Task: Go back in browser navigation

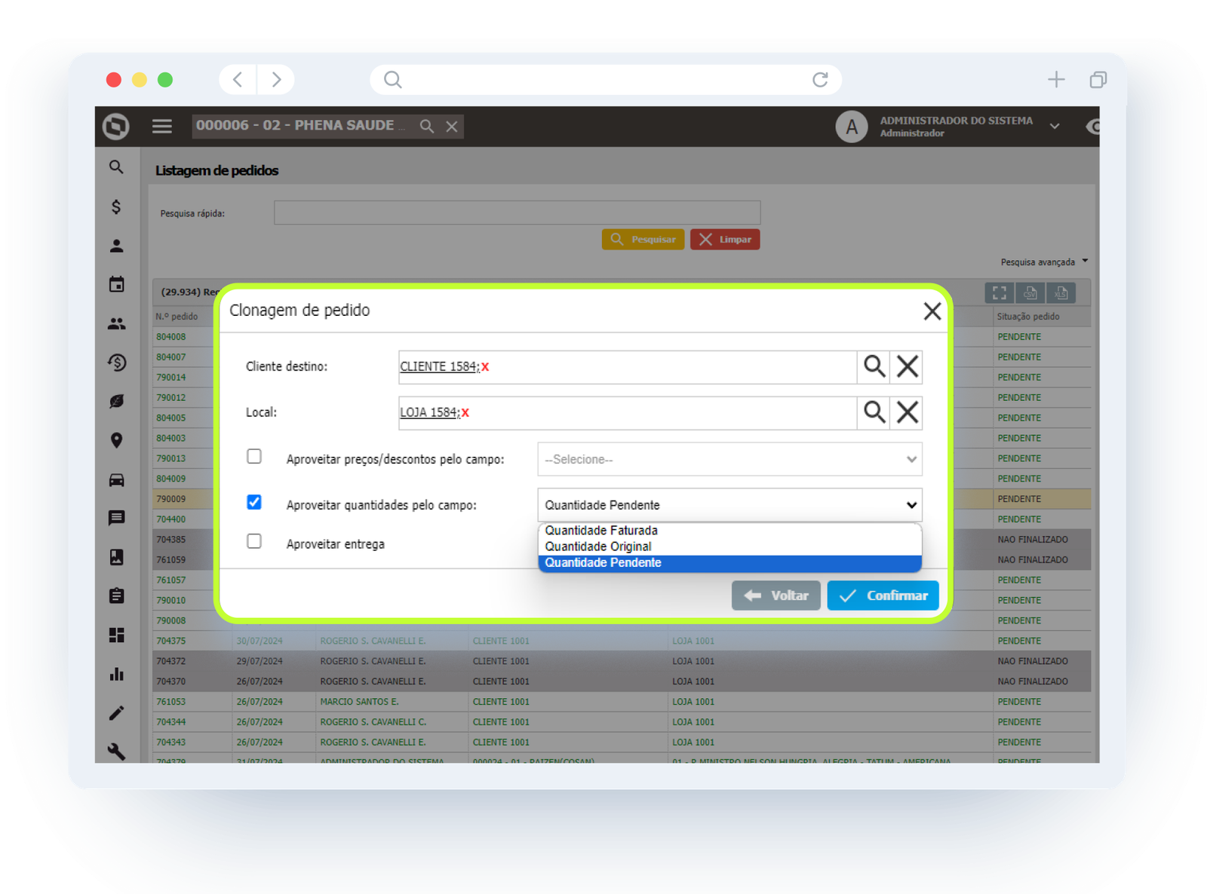Action: 238,79
